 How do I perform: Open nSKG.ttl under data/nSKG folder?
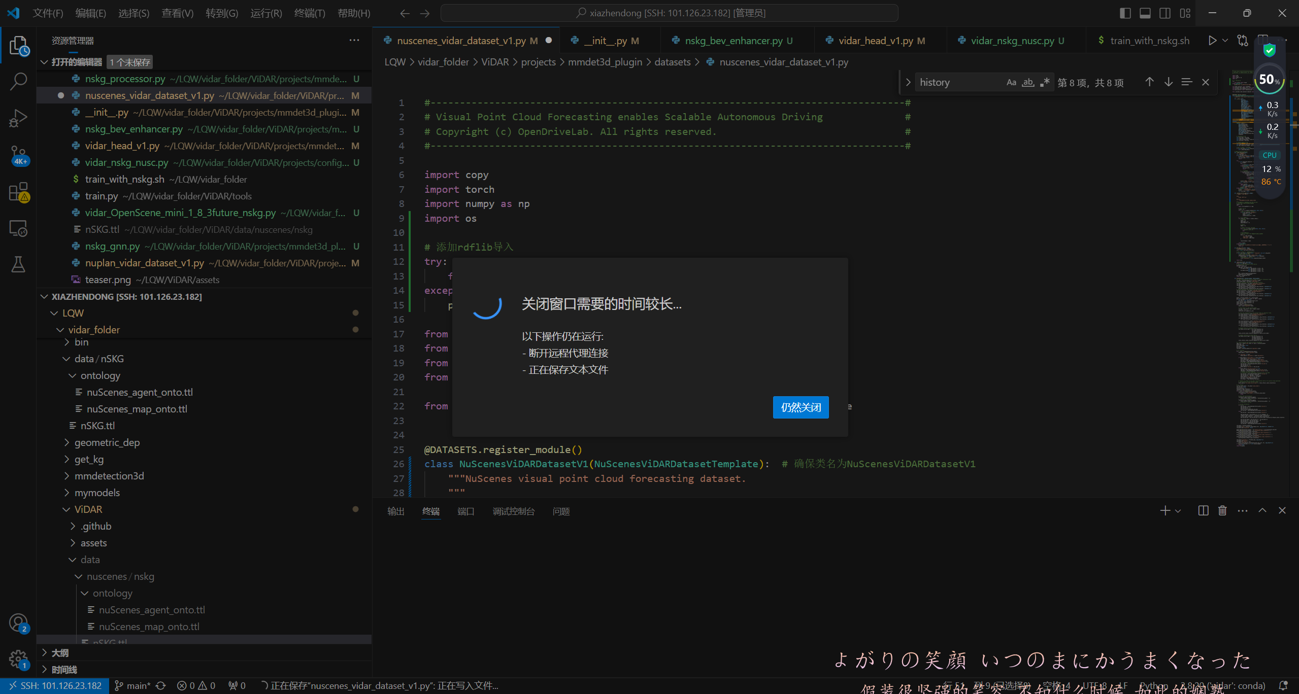(97, 426)
